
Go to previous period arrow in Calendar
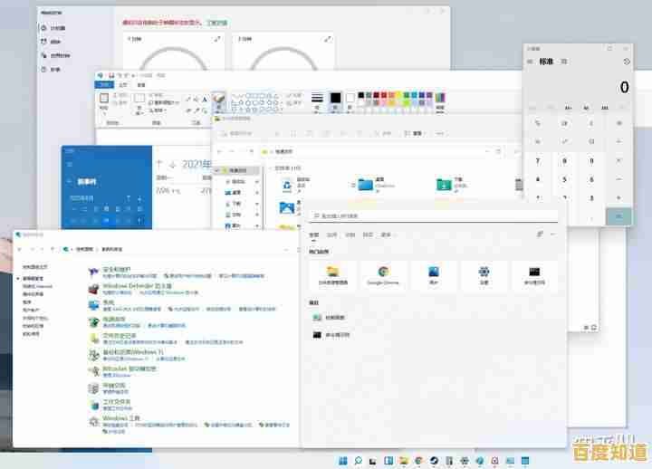click(x=159, y=164)
